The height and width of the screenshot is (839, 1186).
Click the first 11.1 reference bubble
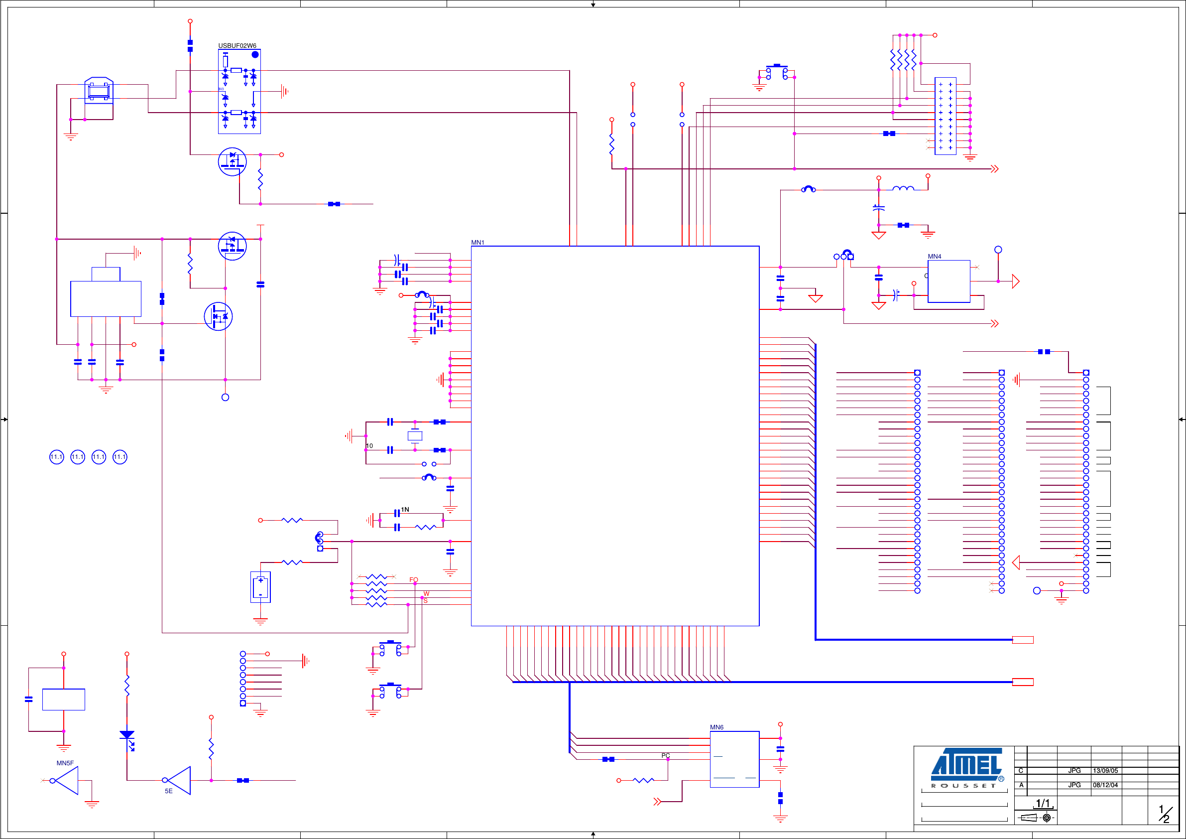56,457
